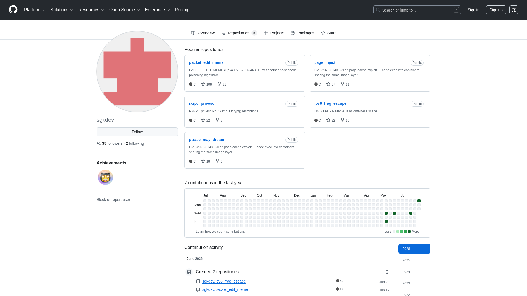The width and height of the screenshot is (527, 296).
Task: Switch to the Repositories tab
Action: 239,33
